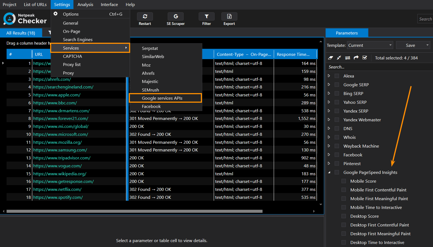The height and width of the screenshot is (247, 433).
Task: Click the Export spreadsheet icon
Action: click(229, 16)
